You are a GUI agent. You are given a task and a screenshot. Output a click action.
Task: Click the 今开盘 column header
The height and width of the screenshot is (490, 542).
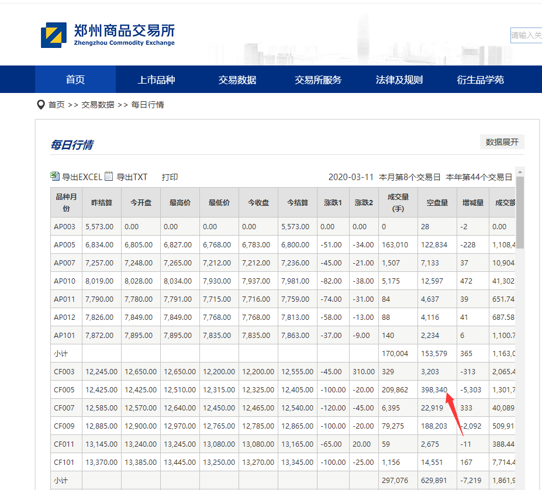(x=141, y=202)
